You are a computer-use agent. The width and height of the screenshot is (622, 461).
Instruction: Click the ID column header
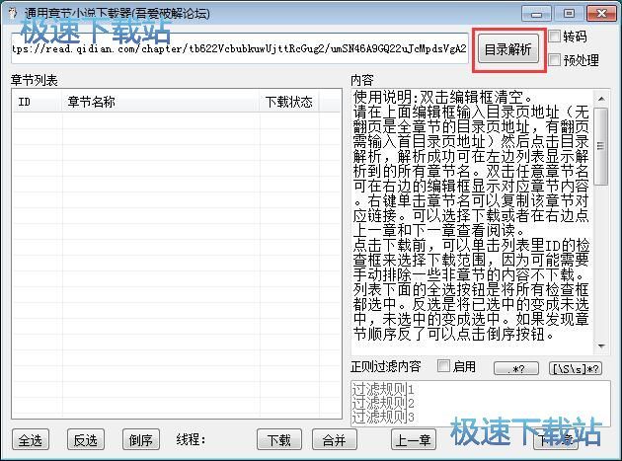click(38, 102)
